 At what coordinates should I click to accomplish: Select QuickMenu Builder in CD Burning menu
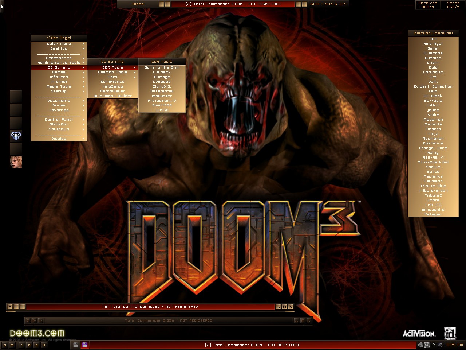[112, 96]
